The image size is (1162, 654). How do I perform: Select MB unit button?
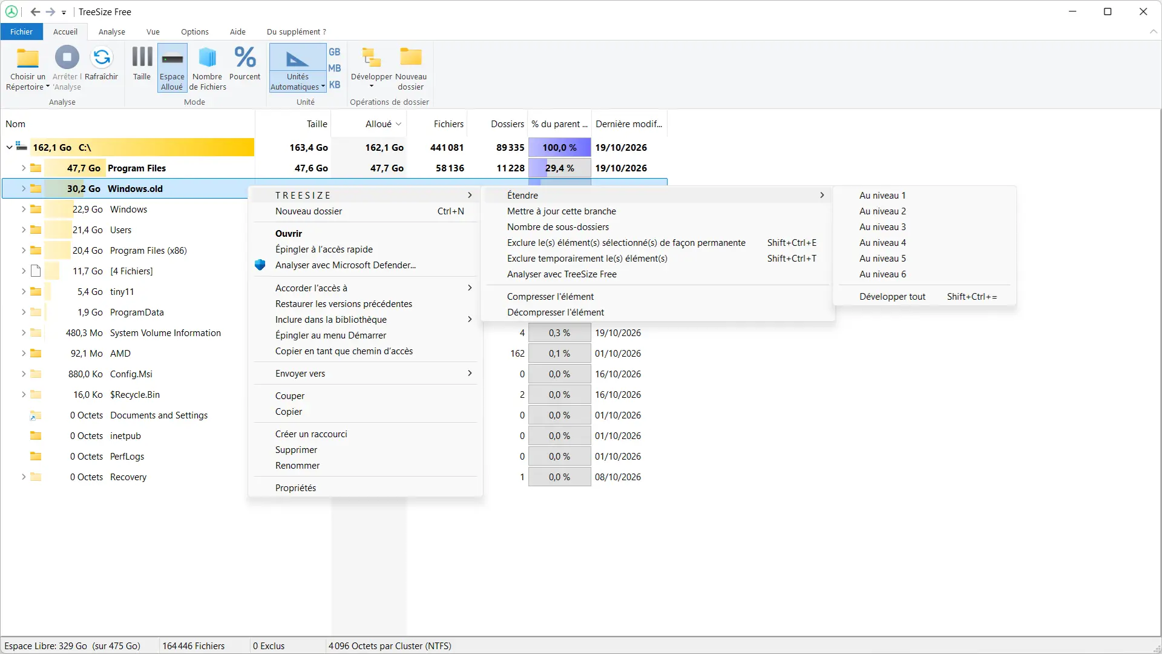pos(335,68)
